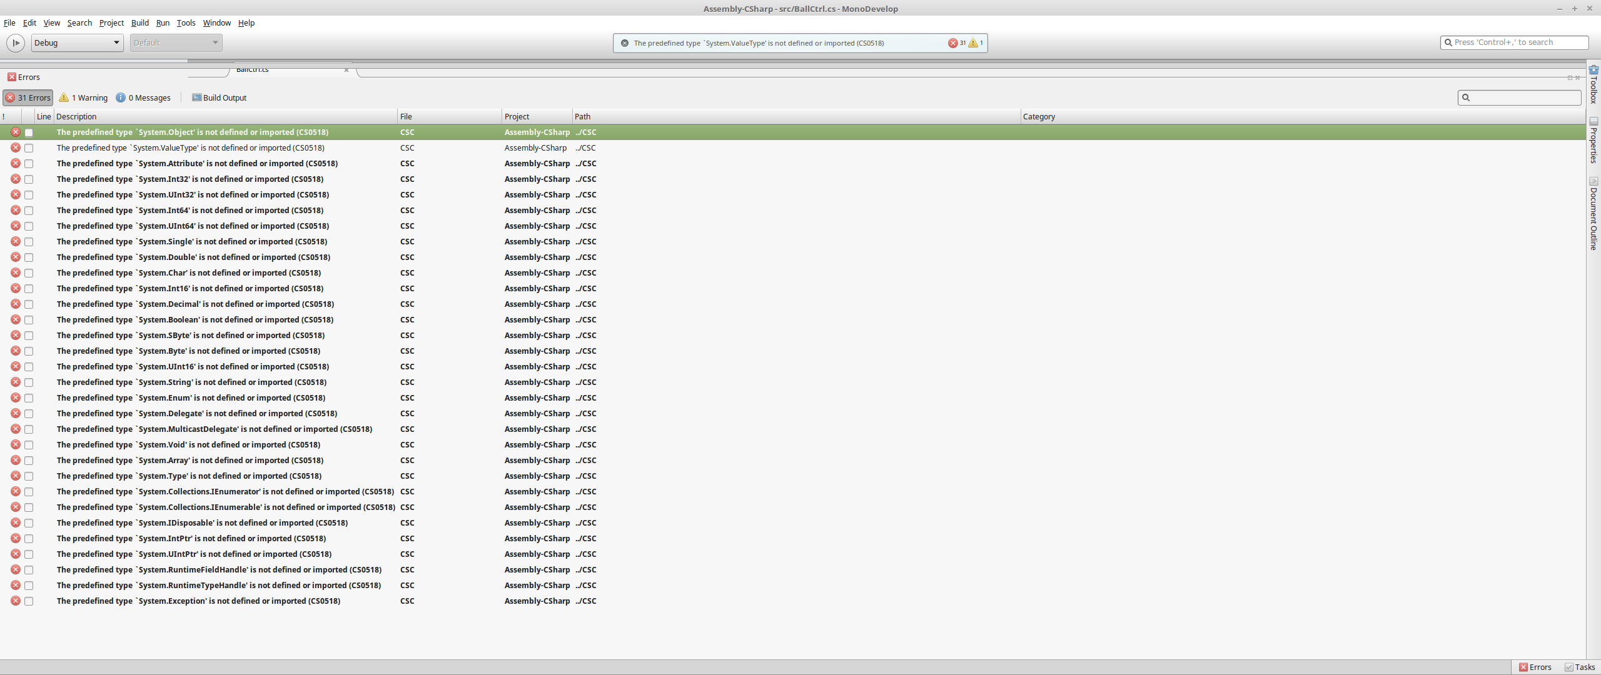Open the Properties side panel icon

pos(1593,121)
